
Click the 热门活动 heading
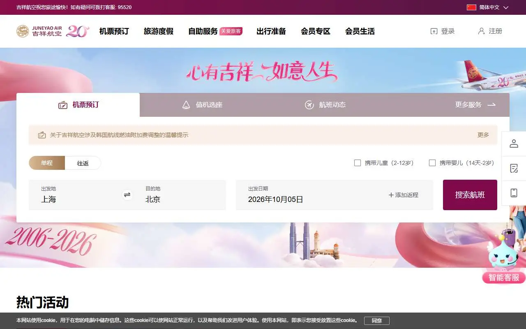[42, 302]
